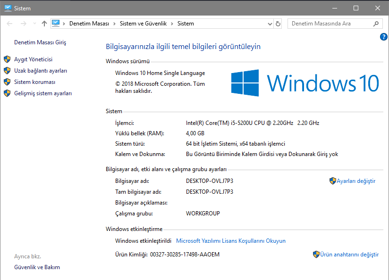Expand the recent locations dropdown arrow

pyautogui.click(x=34, y=24)
